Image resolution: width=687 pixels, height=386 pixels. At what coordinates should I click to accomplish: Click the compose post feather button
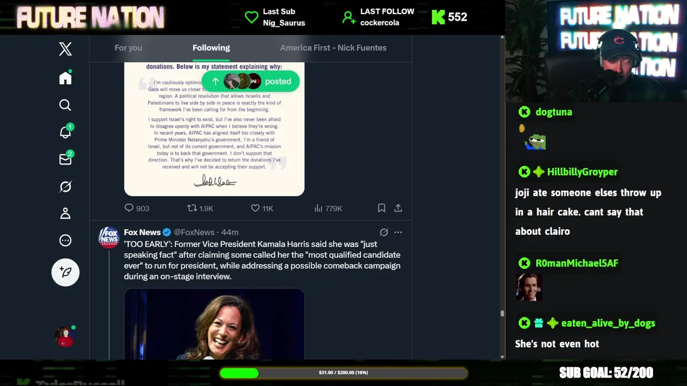coord(65,272)
